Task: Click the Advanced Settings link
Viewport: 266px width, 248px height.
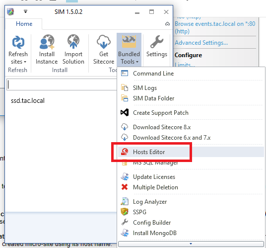Action: 201,43
